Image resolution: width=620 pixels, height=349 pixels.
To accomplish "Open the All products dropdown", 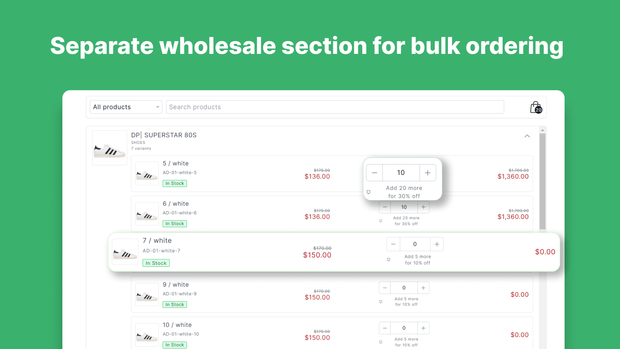I will (126, 107).
